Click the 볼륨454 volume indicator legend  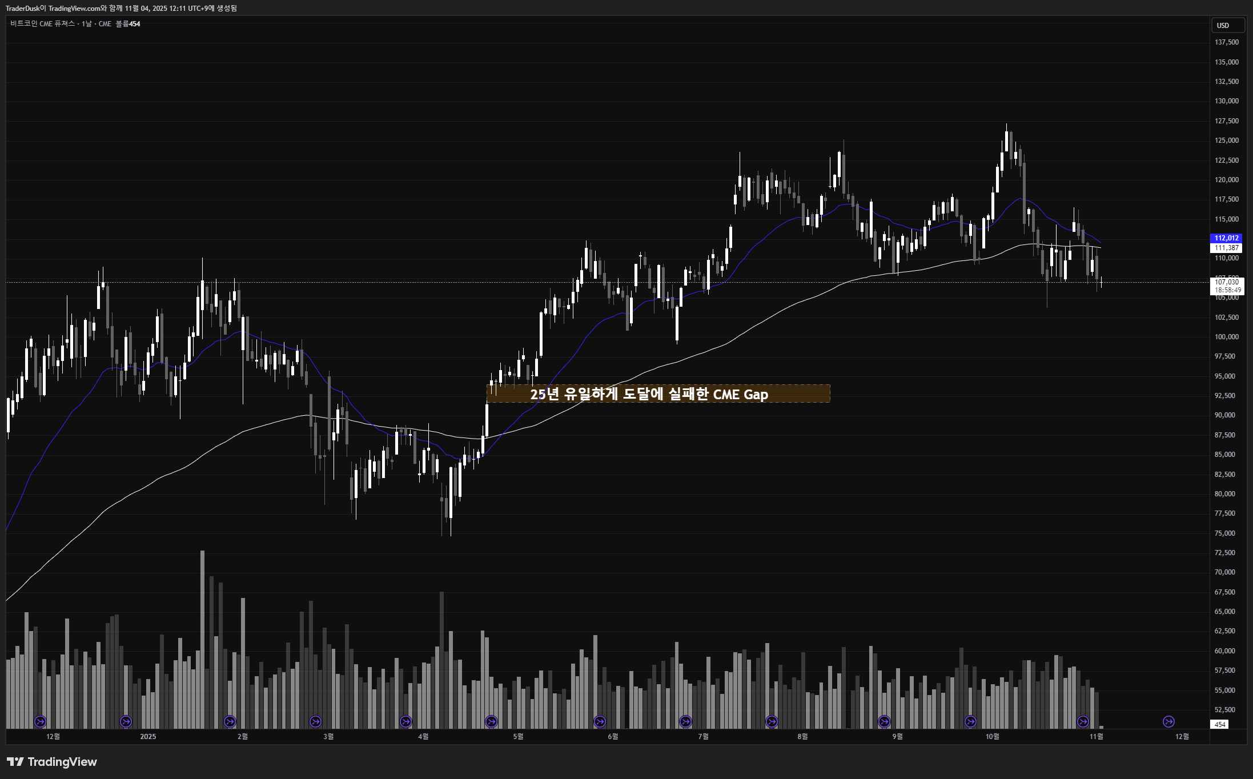128,23
